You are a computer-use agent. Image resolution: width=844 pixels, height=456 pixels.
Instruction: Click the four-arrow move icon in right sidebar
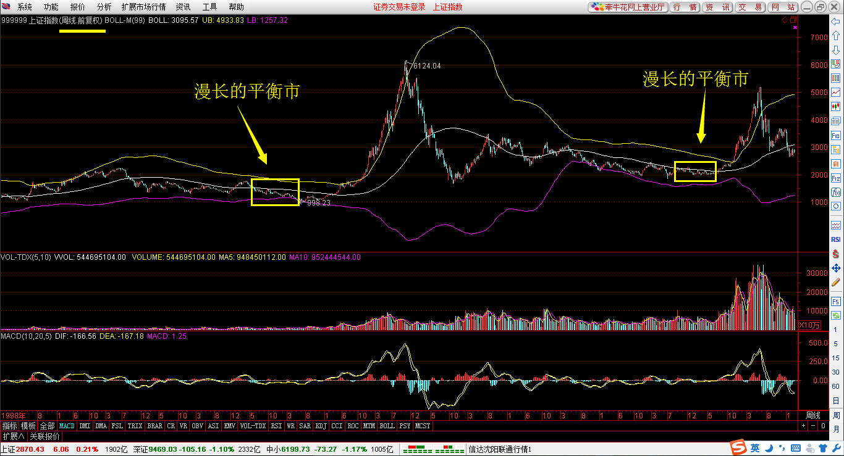[835, 267]
